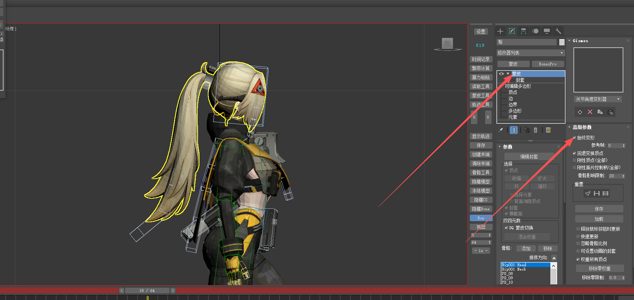634x300 pixels.
Task: Click the 排序方向 up arrow icon
Action: [554, 258]
